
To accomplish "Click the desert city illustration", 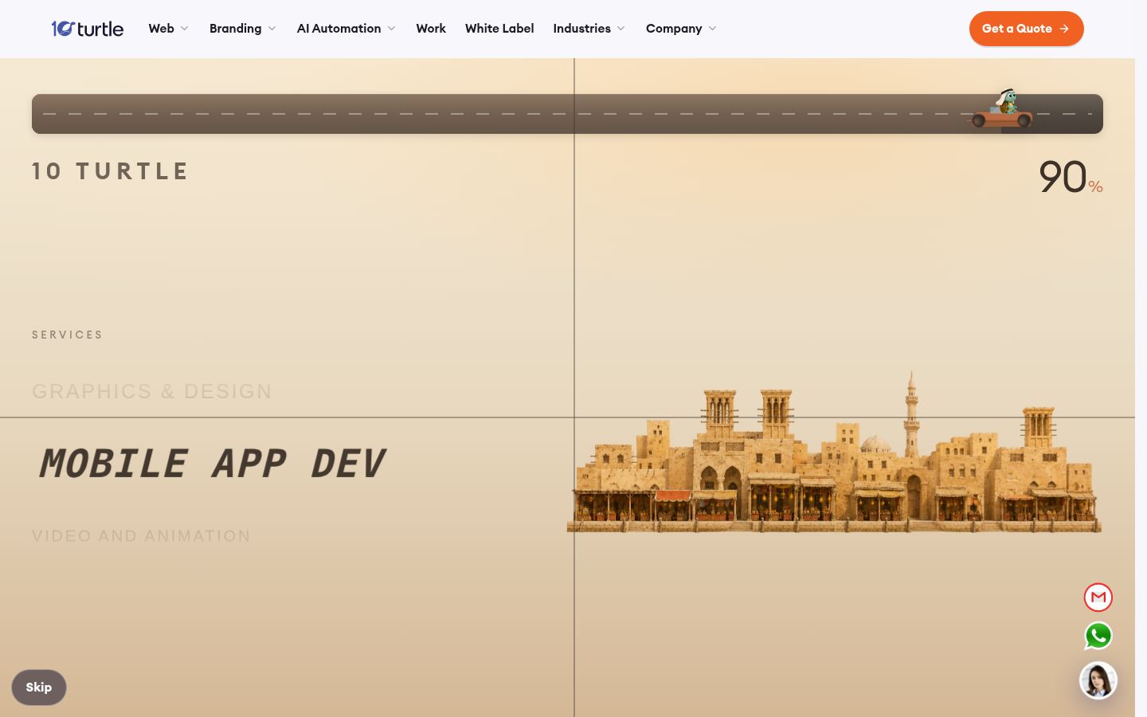I will point(834,452).
